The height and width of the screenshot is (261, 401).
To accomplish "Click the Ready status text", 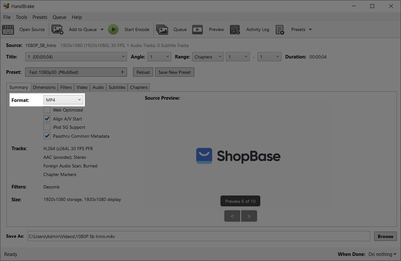I will pyautogui.click(x=11, y=254).
